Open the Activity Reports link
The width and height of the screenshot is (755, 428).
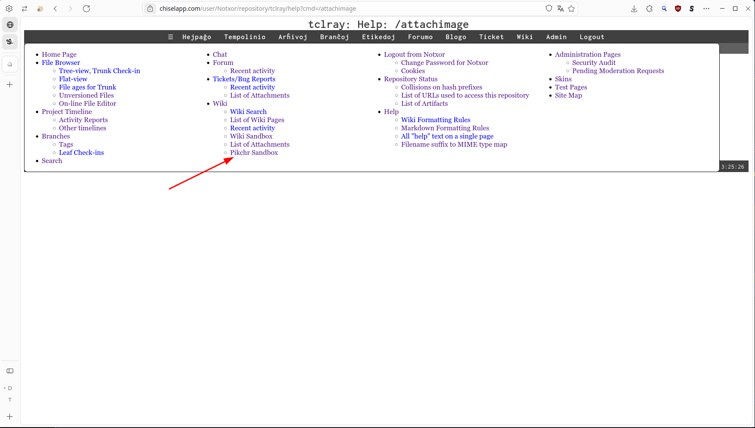pos(83,120)
